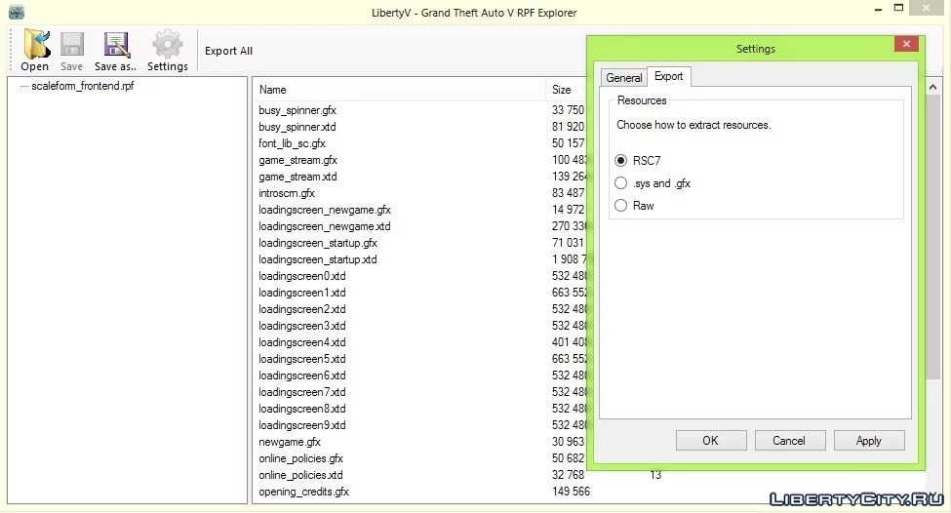Screen dimensions: 951x513
Task: Select loadingscreen3.xtd file
Action: coord(302,326)
